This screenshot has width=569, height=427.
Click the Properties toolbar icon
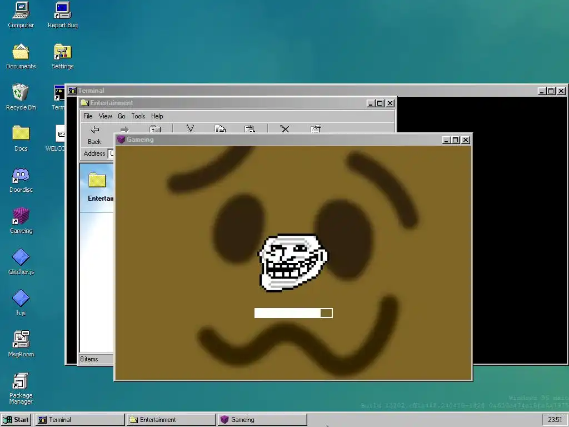(x=316, y=129)
